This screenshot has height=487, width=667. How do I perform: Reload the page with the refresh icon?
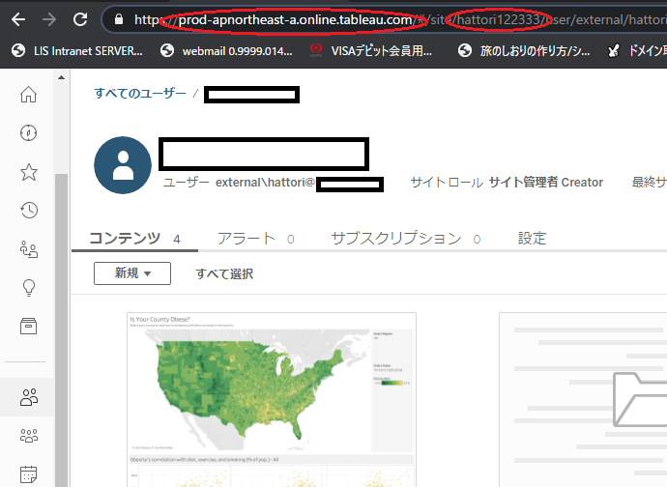tap(80, 19)
